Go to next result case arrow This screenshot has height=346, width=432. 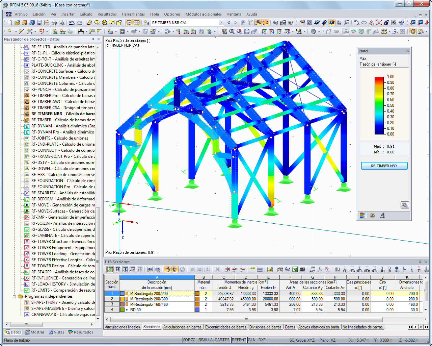tap(236, 23)
